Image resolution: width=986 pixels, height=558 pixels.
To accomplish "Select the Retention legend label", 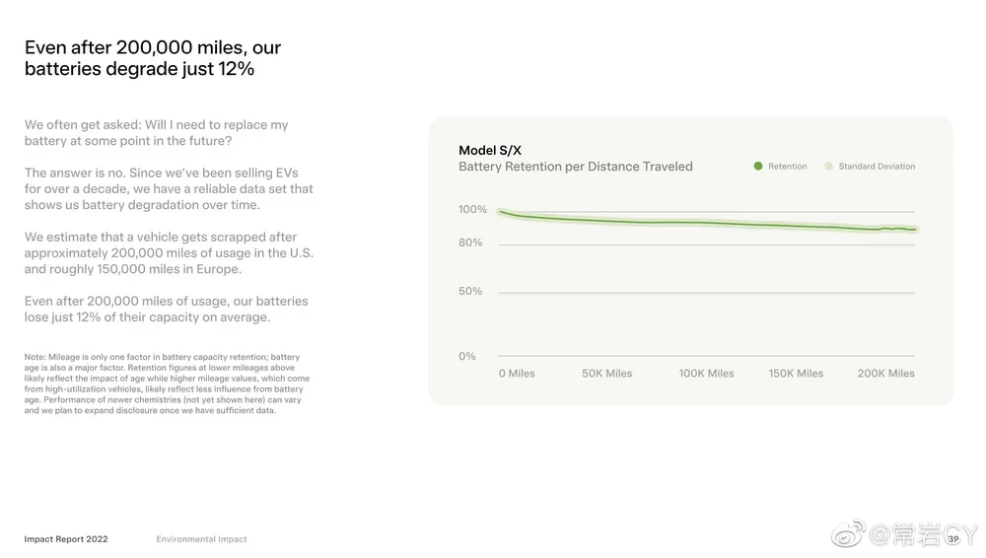I will 787,166.
